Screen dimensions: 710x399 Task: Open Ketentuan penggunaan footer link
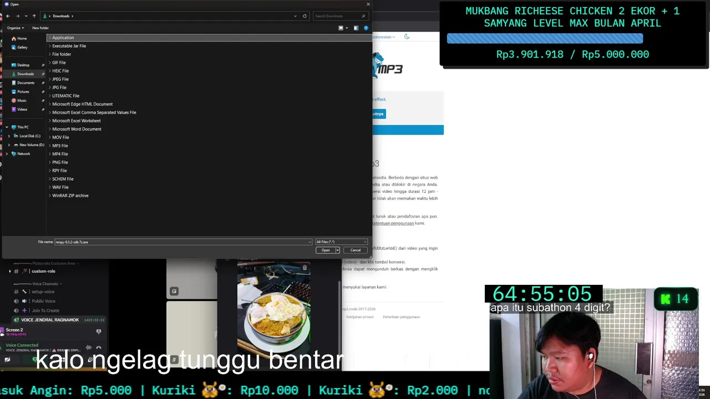tap(402, 317)
